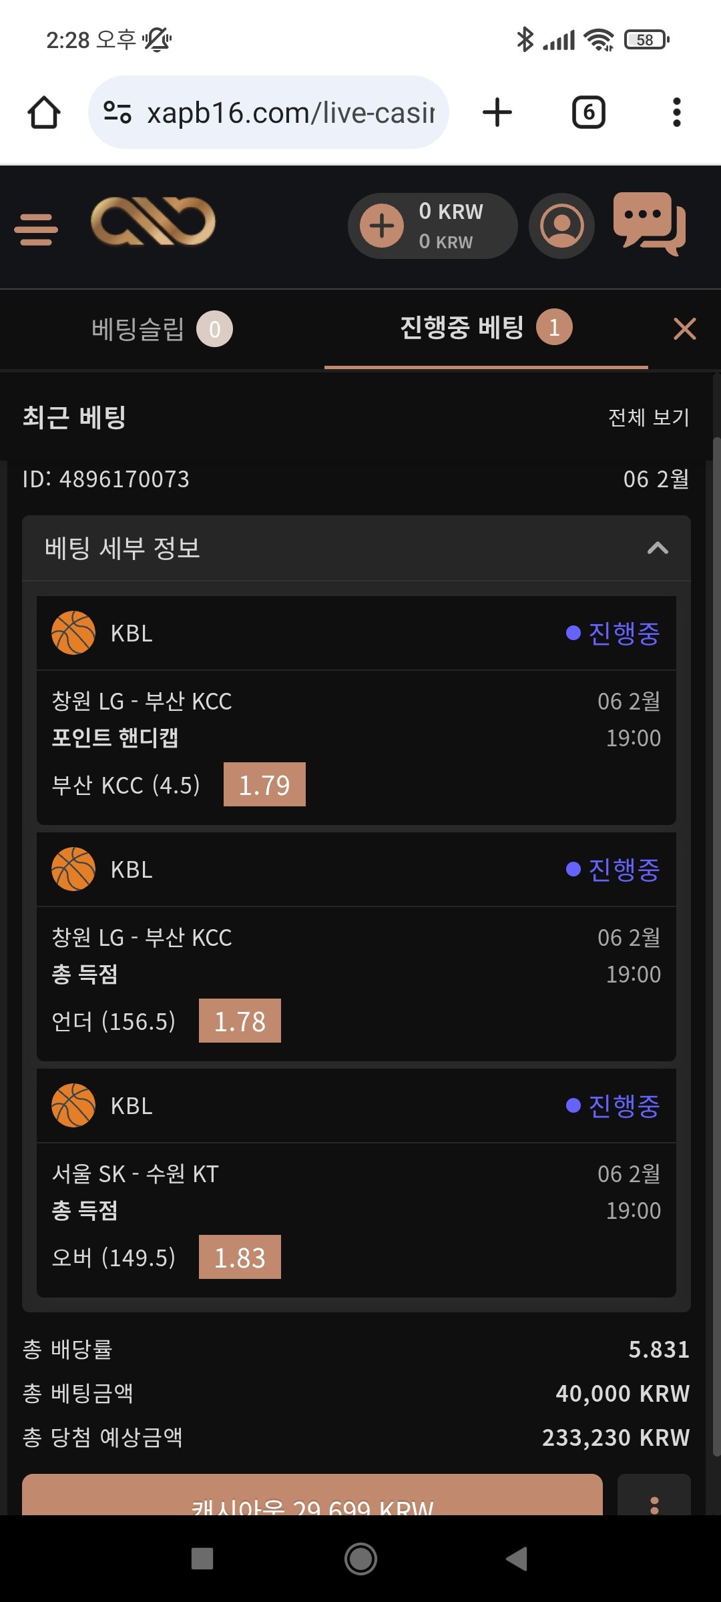Open the 전체 보기 link
The height and width of the screenshot is (1602, 721).
pyautogui.click(x=648, y=417)
